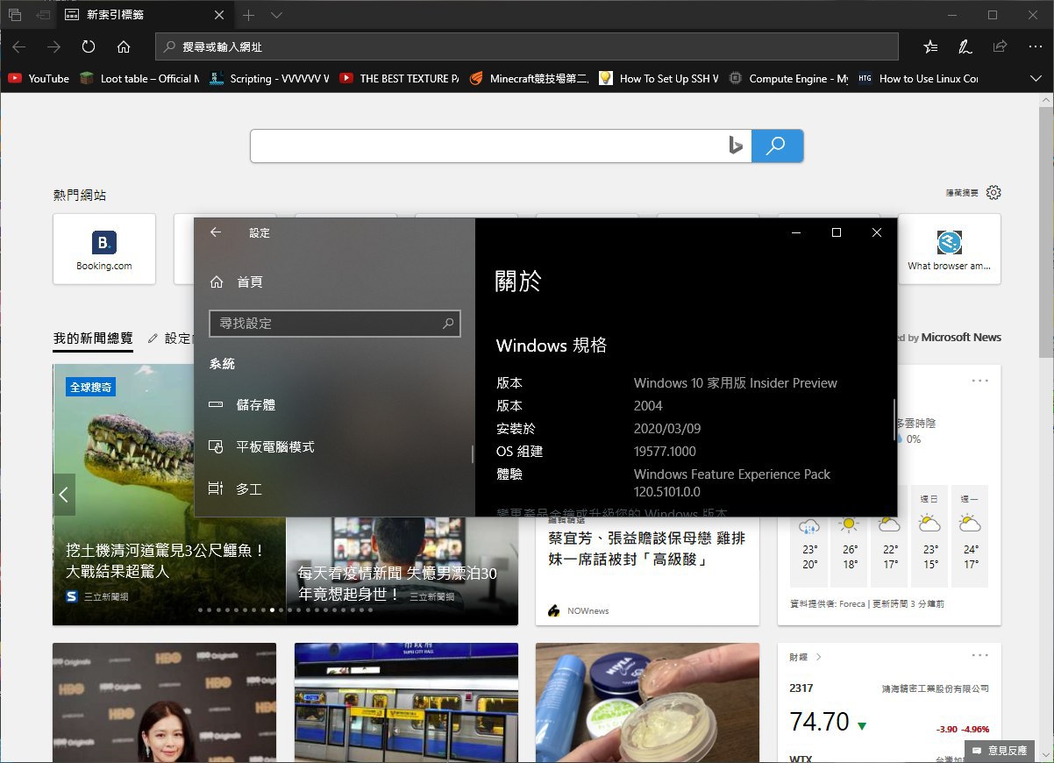Click the 意見反應 feedback button
This screenshot has height=763, width=1054.
click(999, 751)
